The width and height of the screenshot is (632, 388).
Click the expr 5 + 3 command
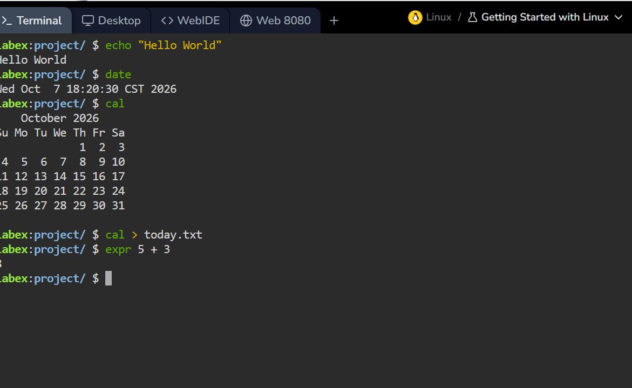pyautogui.click(x=138, y=249)
